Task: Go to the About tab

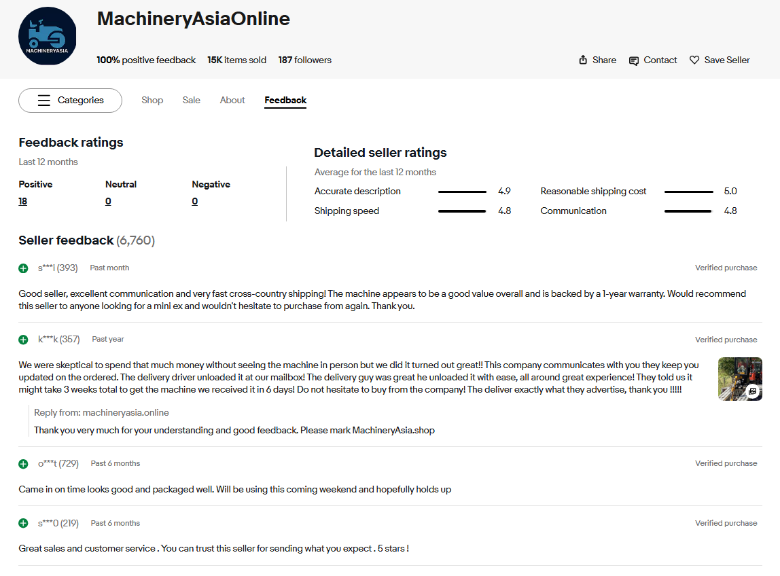Action: [x=232, y=100]
